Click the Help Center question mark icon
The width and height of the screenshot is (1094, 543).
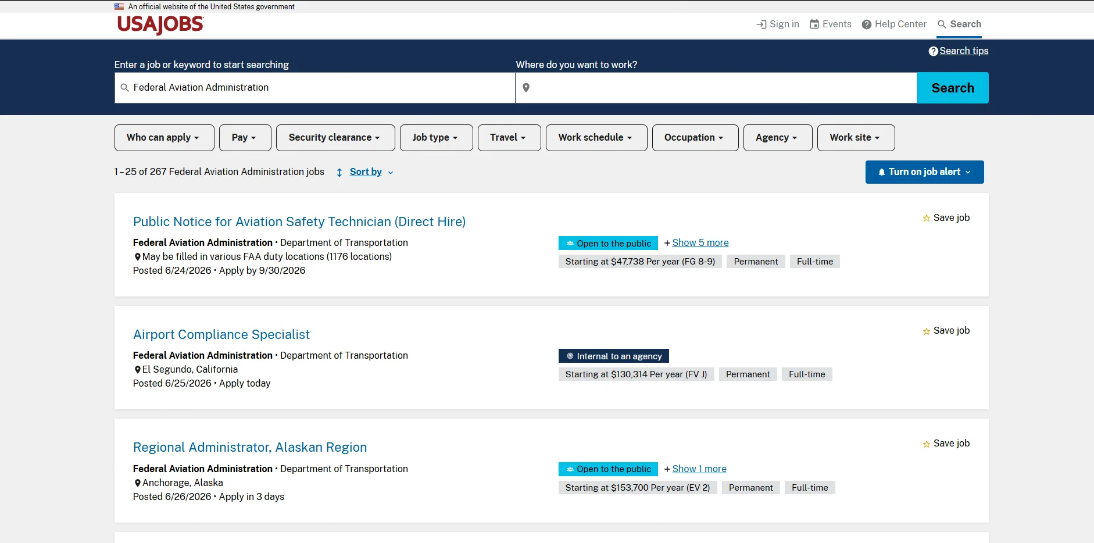pos(866,24)
